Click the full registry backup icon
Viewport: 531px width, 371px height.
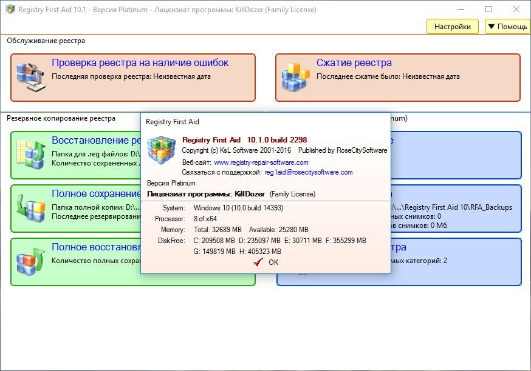click(31, 208)
